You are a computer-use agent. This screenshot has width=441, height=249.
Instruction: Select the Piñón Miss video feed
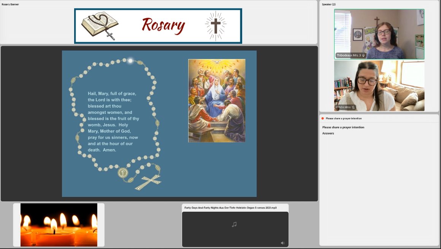[x=379, y=86]
